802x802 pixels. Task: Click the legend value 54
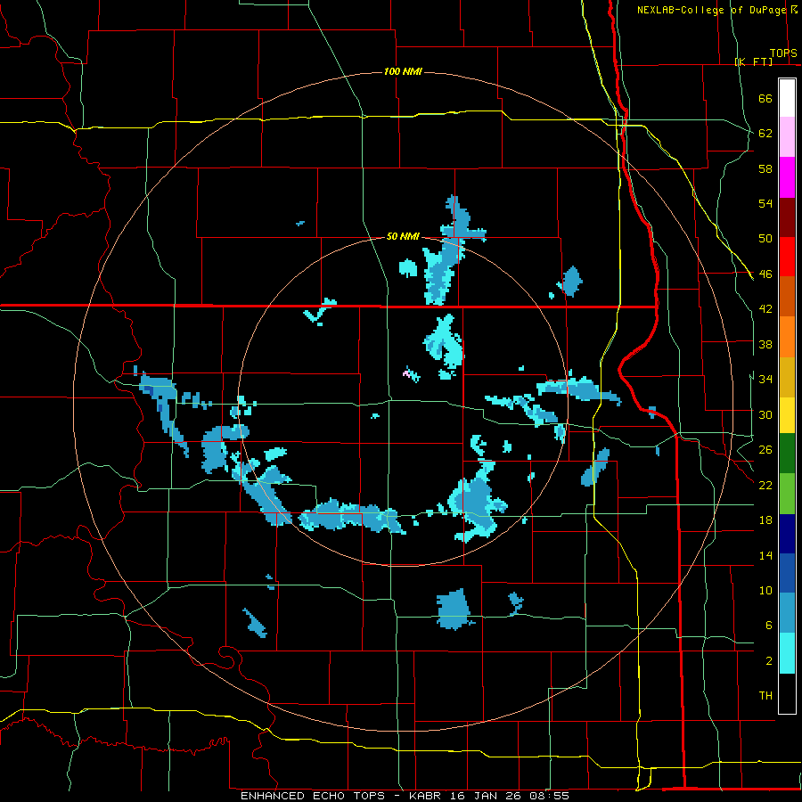[x=765, y=203]
